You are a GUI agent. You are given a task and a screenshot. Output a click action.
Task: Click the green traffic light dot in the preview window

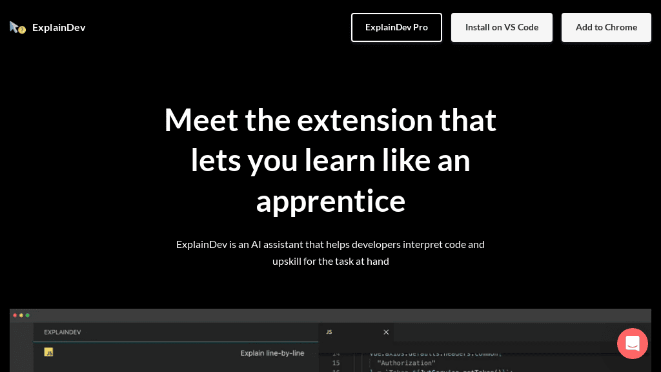pyautogui.click(x=28, y=315)
